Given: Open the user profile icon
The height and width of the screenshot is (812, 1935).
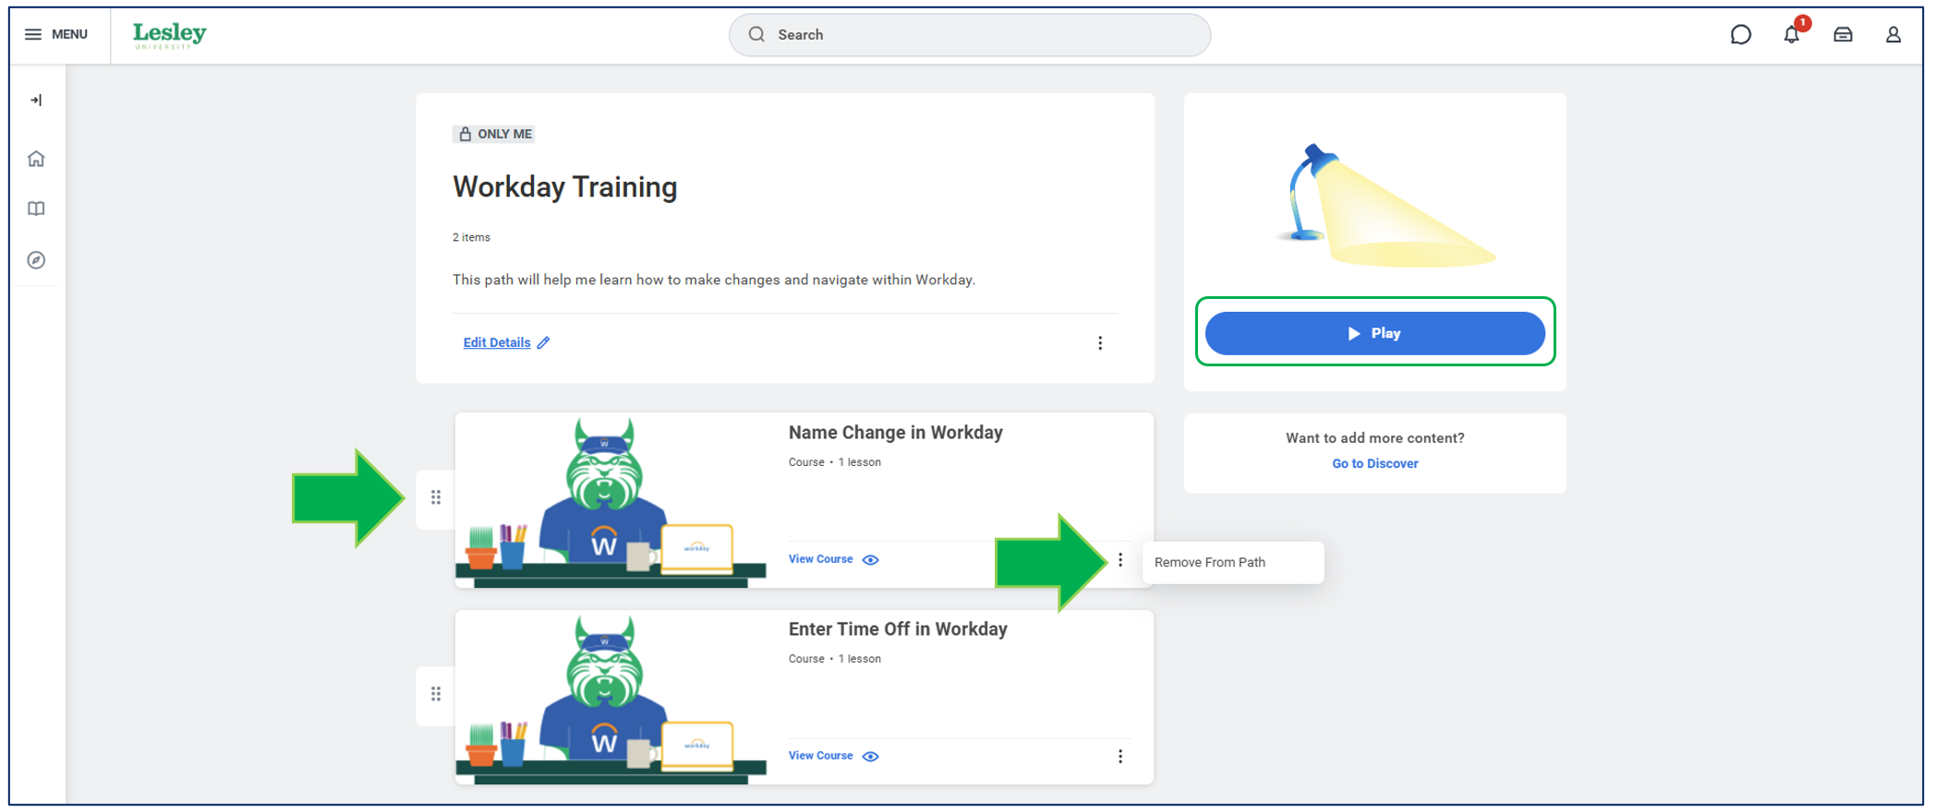Looking at the screenshot, I should (1893, 34).
